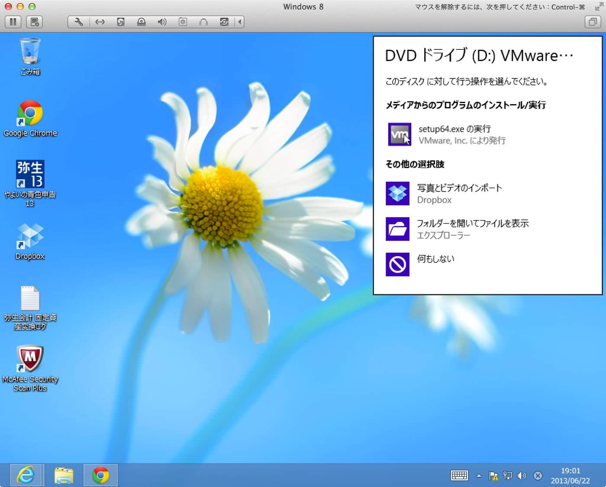
Task: Open the clock showing 19:01
Action: pyautogui.click(x=570, y=476)
